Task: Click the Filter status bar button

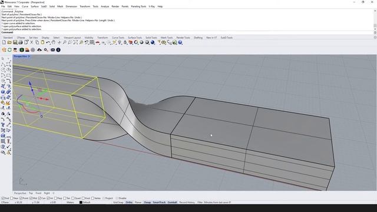Action: [200, 203]
